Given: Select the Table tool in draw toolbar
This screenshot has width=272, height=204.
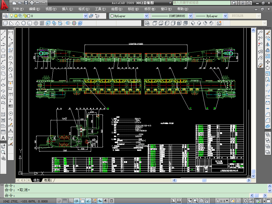Looking at the screenshot, I should click(3, 132).
